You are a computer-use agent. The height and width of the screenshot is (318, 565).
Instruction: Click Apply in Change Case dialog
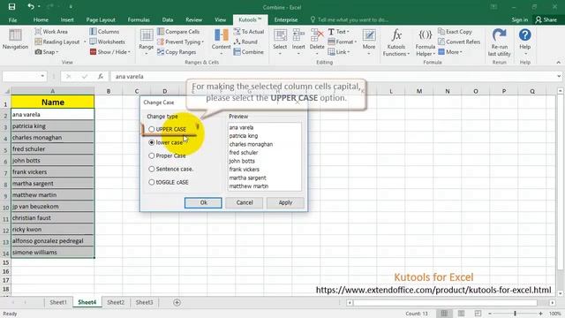point(285,202)
